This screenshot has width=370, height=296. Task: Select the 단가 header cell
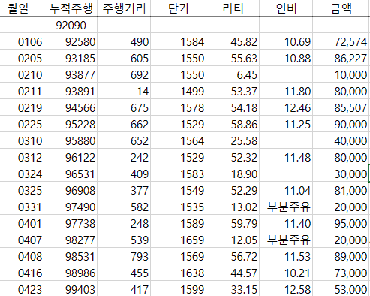pos(179,8)
